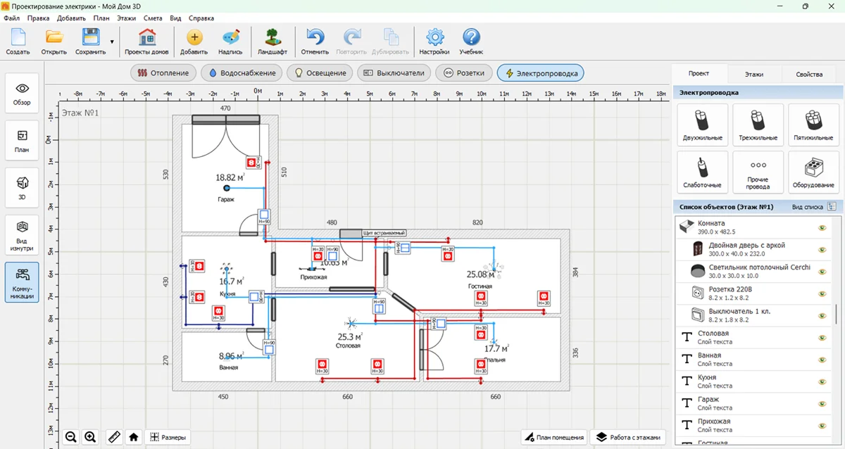The image size is (845, 449).
Task: Select the Выключатели category
Action: tap(394, 72)
